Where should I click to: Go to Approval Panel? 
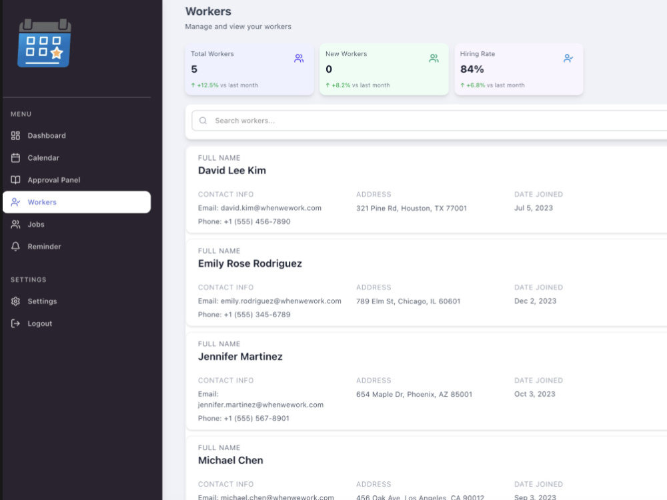tap(77, 180)
